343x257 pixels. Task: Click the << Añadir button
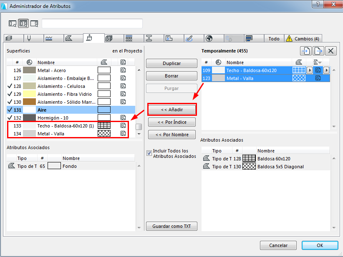[172, 110]
